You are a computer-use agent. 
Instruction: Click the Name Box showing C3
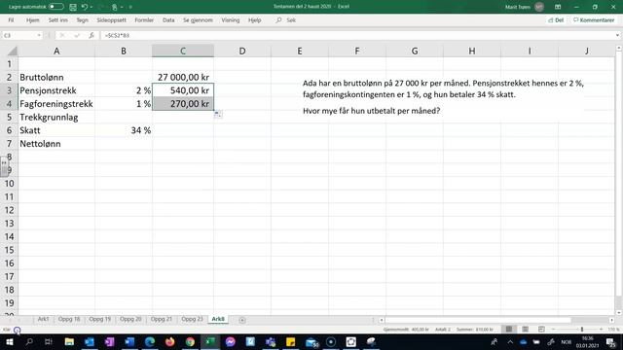tap(19, 35)
